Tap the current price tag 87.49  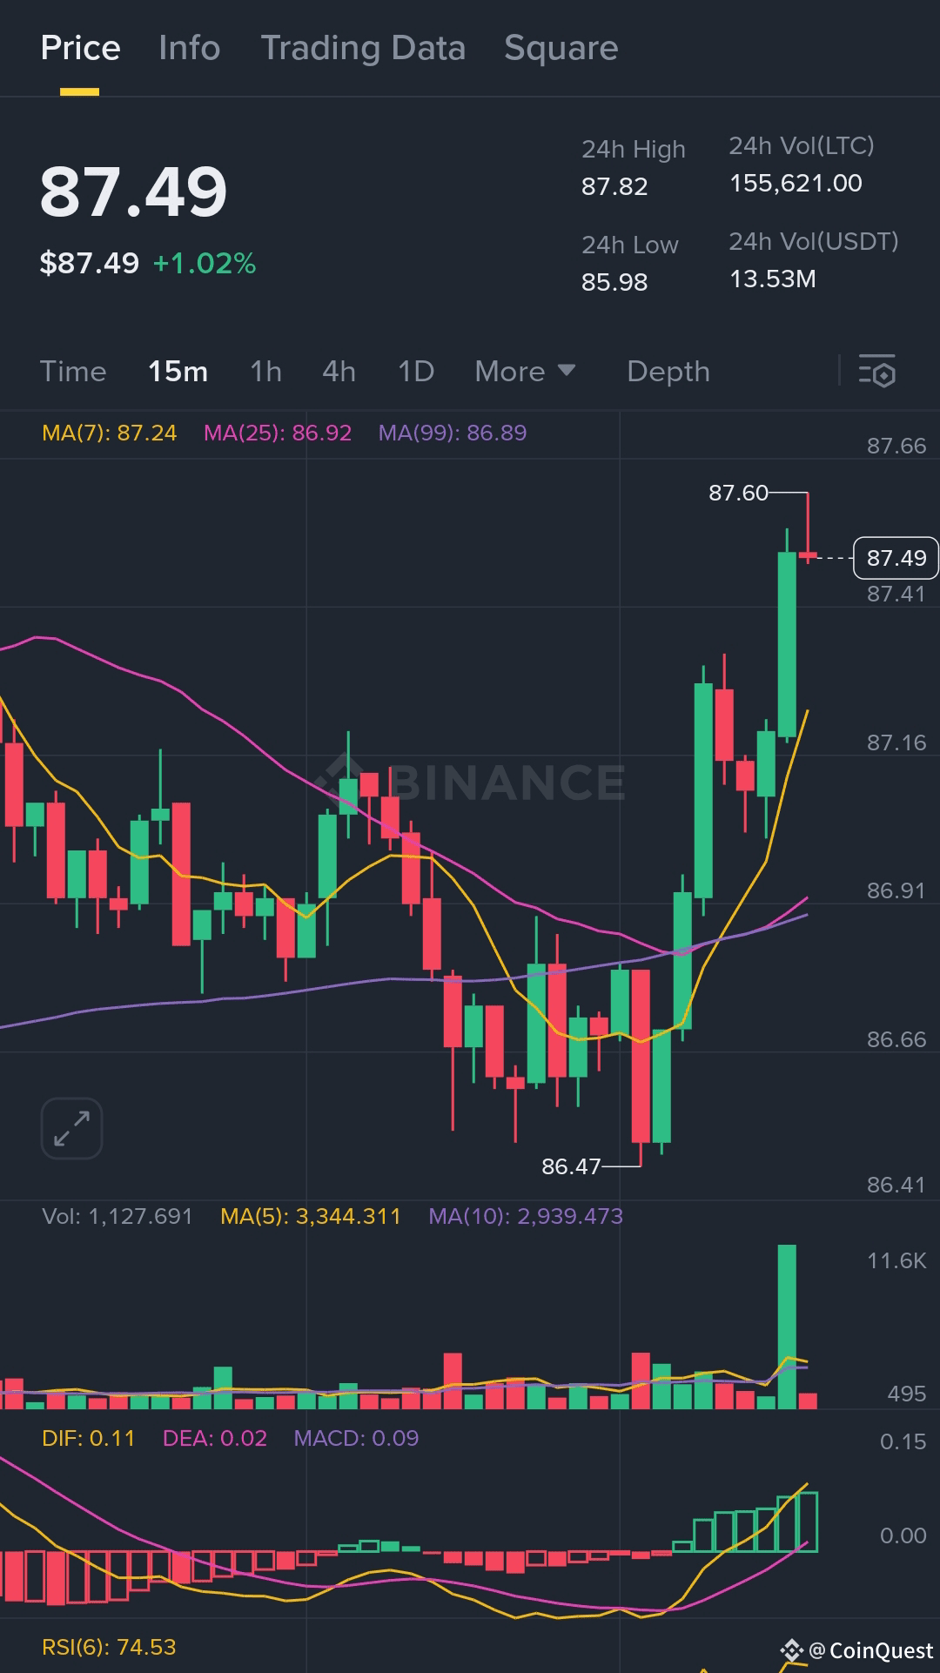896,558
